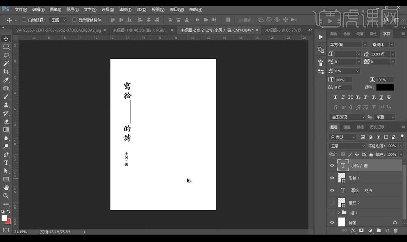The width and height of the screenshot is (407, 242).
Task: Open the 图层 auto-select target dropdown
Action: click(x=58, y=20)
